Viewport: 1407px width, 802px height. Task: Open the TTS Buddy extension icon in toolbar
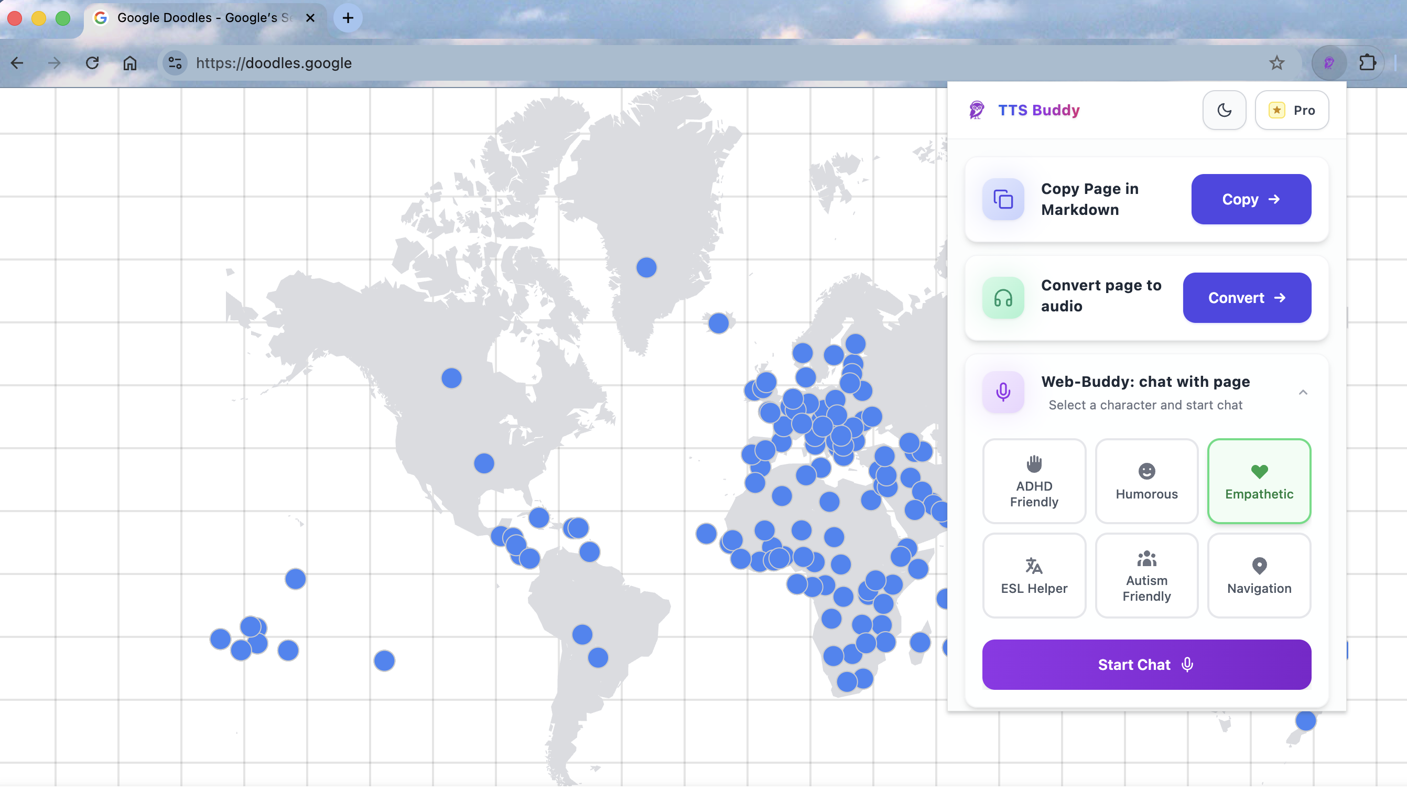[x=1329, y=63]
